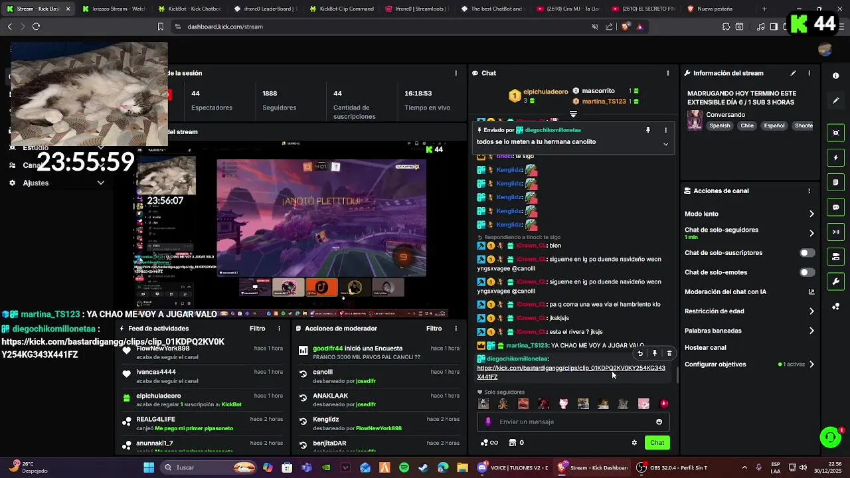The width and height of the screenshot is (850, 478).
Task: Open the session stats three-dot menu
Action: (456, 73)
